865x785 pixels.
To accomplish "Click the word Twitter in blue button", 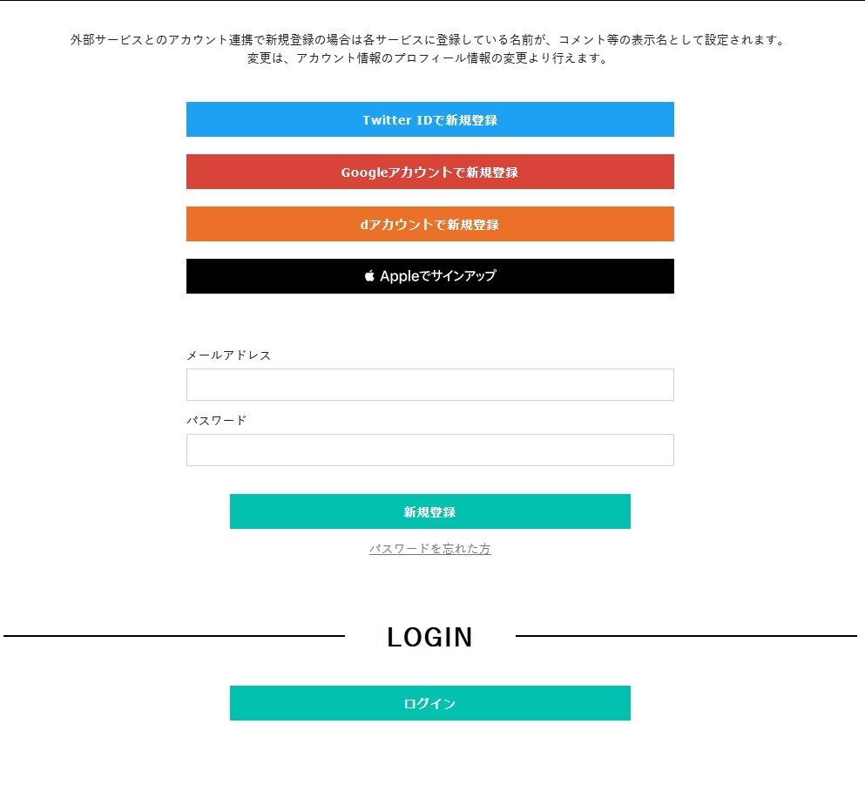I will click(x=387, y=119).
